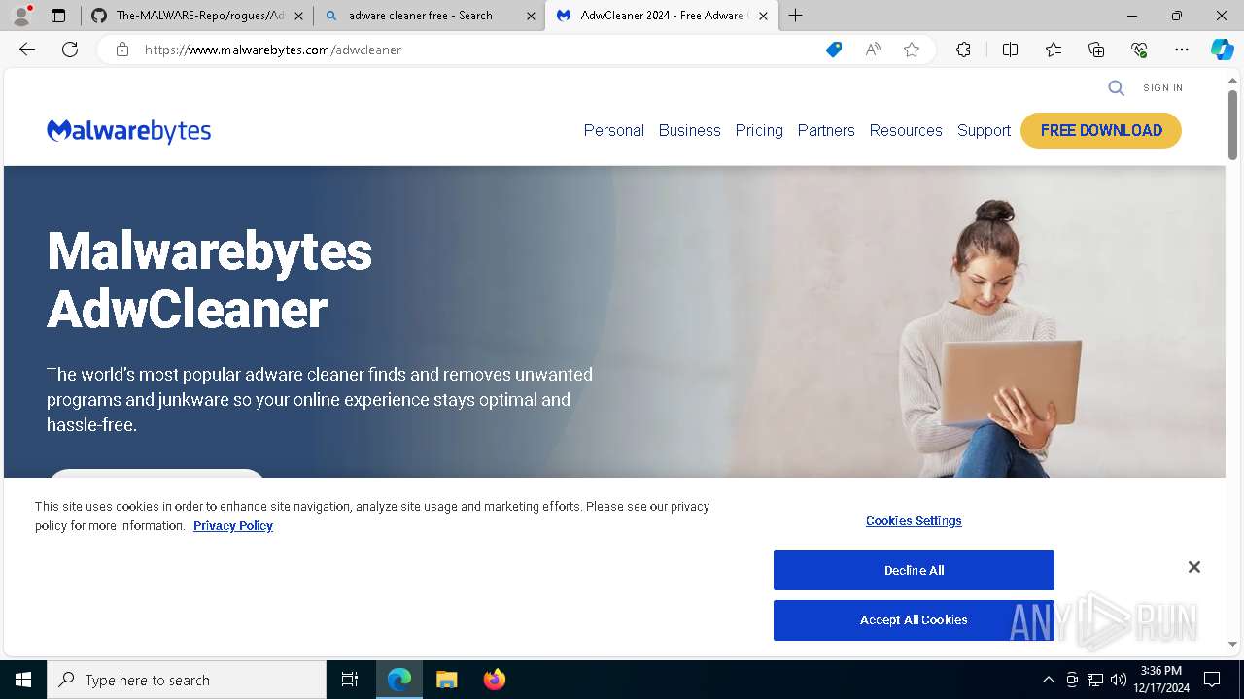1244x699 pixels.
Task: Open the Favorites list icon
Action: (x=1054, y=50)
